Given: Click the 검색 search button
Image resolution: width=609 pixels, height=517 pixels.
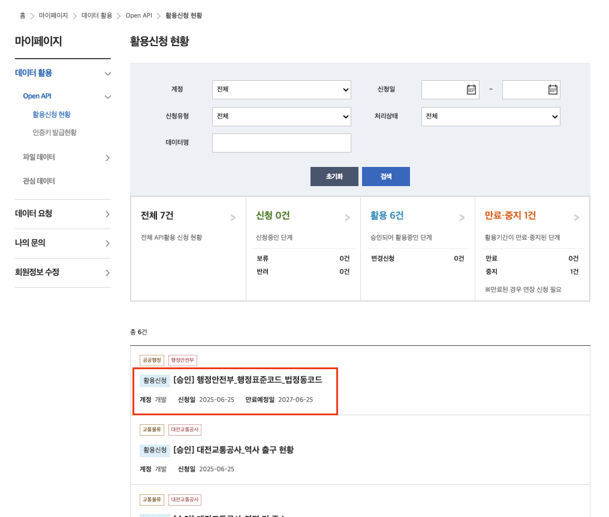Looking at the screenshot, I should tap(386, 177).
